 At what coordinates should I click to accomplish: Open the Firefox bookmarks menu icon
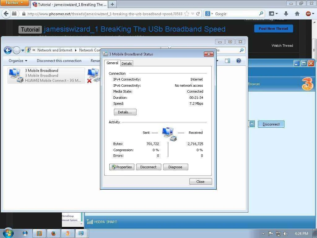[273, 14]
